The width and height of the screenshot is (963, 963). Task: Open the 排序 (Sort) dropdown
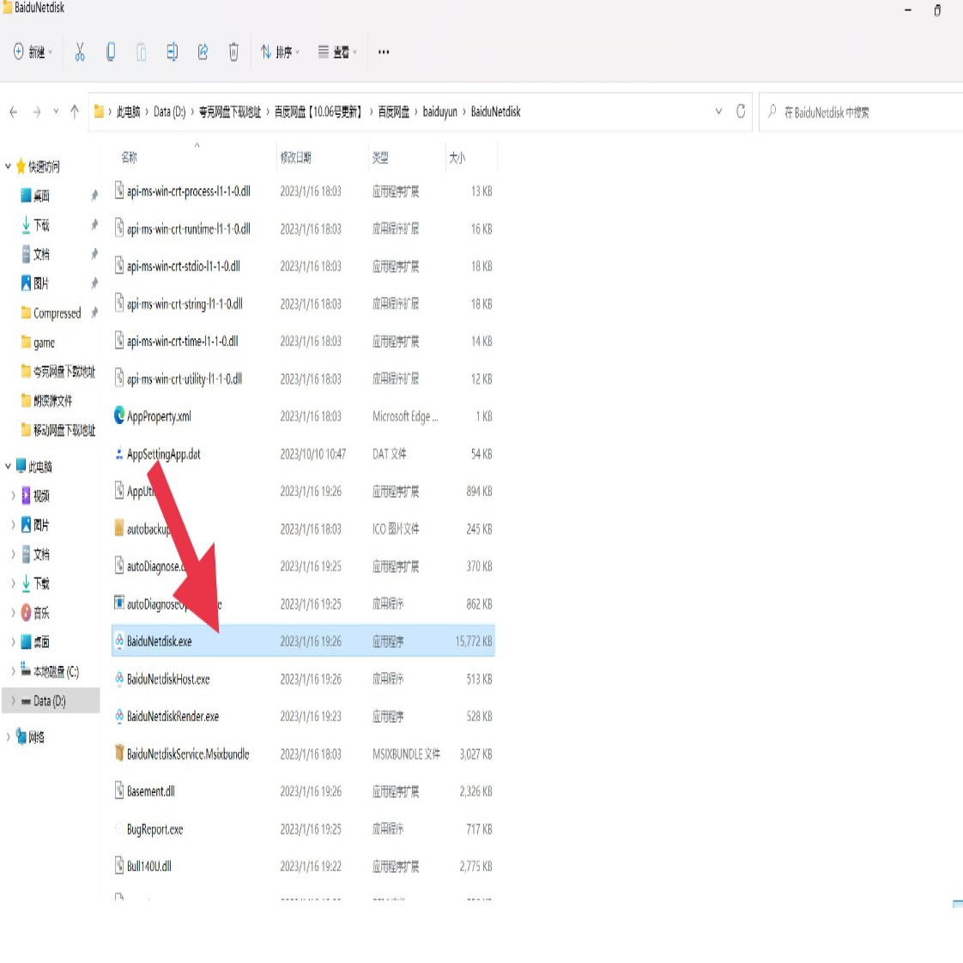280,52
